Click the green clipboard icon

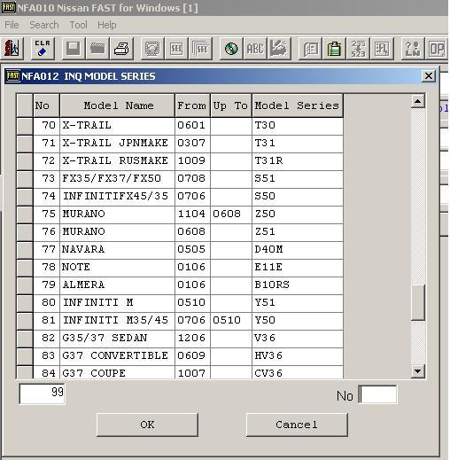334,48
